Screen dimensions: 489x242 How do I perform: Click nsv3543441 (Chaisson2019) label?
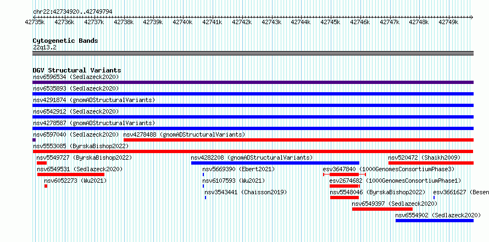(x=246, y=192)
